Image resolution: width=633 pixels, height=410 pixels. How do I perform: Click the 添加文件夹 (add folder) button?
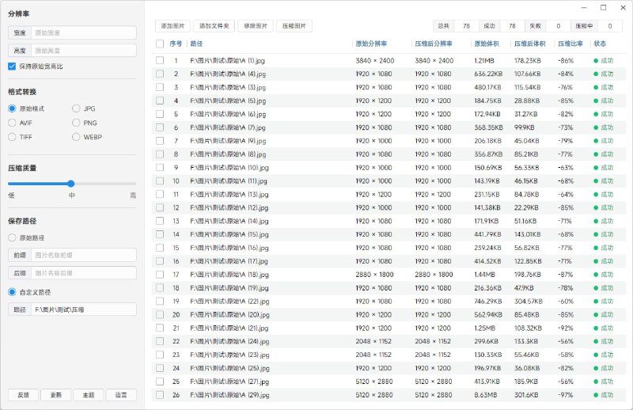pyautogui.click(x=214, y=26)
